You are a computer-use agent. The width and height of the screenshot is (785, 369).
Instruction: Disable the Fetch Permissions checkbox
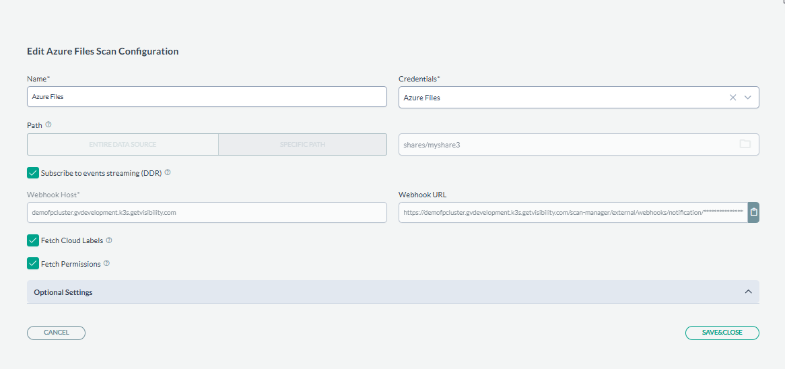click(33, 264)
